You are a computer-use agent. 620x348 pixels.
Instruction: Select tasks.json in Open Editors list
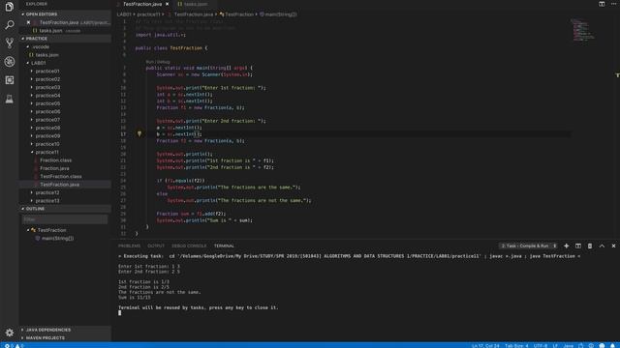50,31
